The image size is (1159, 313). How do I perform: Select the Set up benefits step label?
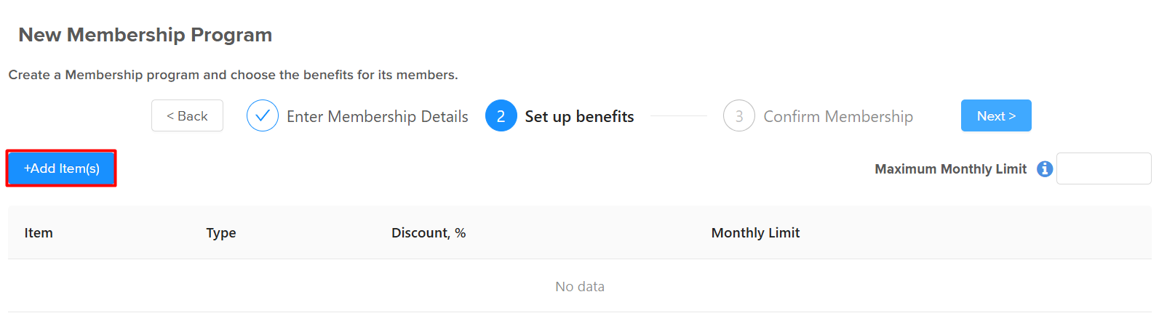coord(579,116)
